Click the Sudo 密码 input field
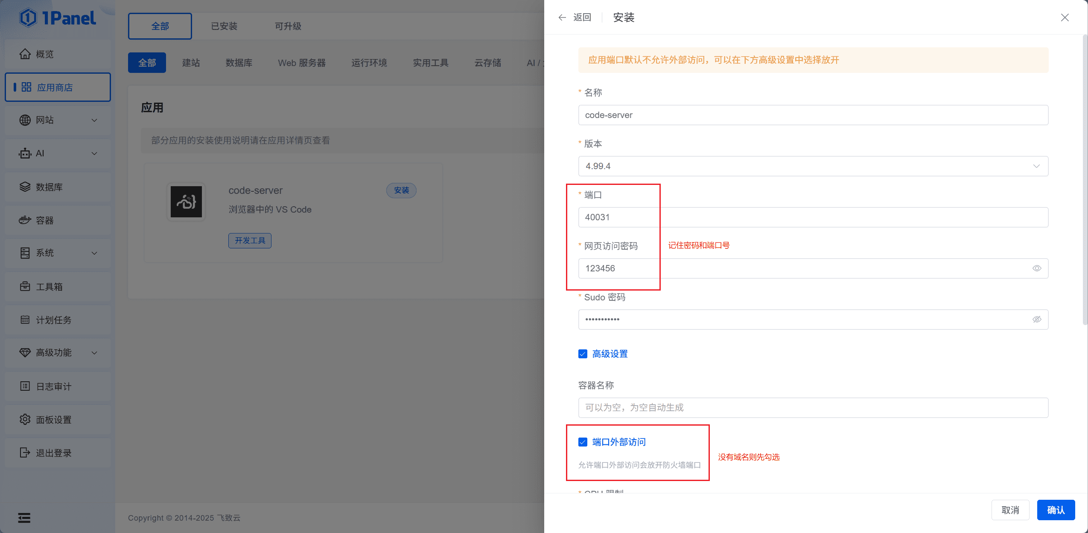The height and width of the screenshot is (533, 1088). pyautogui.click(x=813, y=320)
